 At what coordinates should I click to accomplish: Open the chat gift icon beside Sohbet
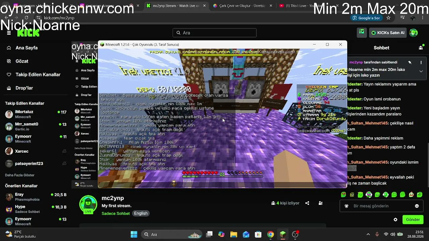(x=421, y=48)
